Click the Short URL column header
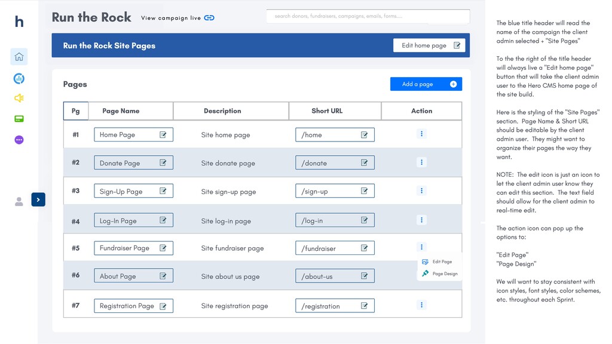This screenshot has width=612, height=344. [335, 110]
